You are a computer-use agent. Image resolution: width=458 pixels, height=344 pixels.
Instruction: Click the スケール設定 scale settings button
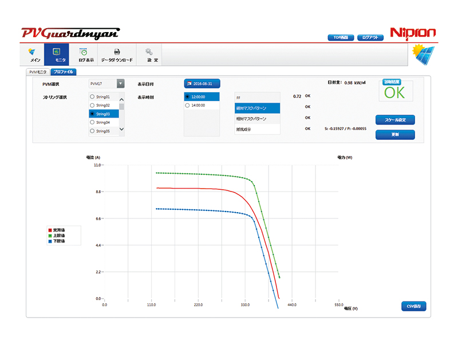click(395, 120)
